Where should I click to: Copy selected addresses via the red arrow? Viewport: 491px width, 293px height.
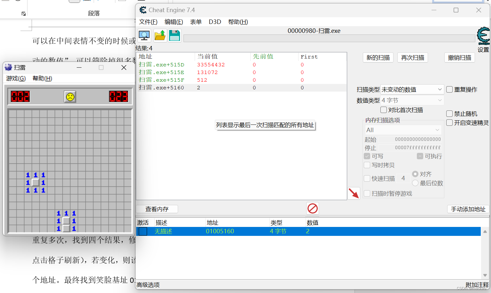(x=354, y=193)
